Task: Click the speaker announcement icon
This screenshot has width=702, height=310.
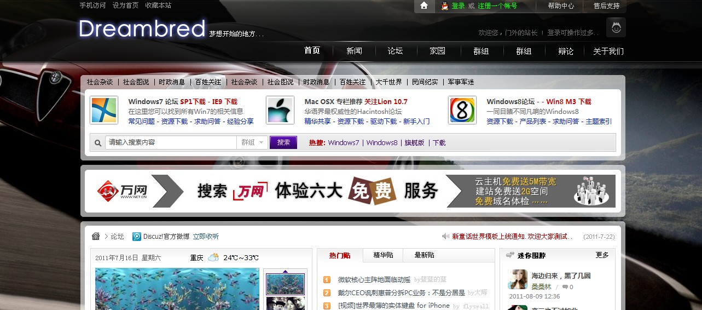Action: point(445,237)
